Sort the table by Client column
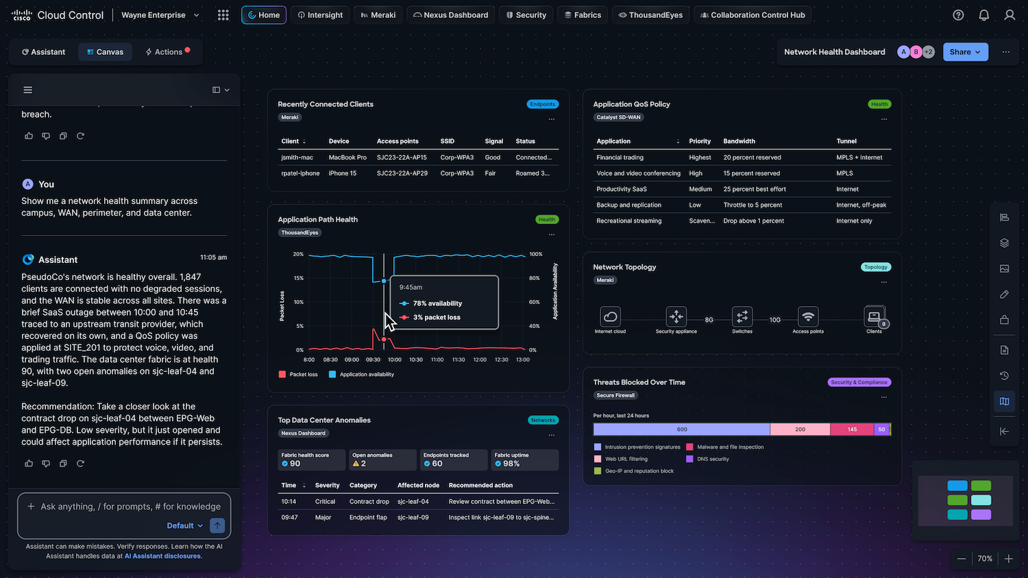1028x578 pixels. coord(293,141)
